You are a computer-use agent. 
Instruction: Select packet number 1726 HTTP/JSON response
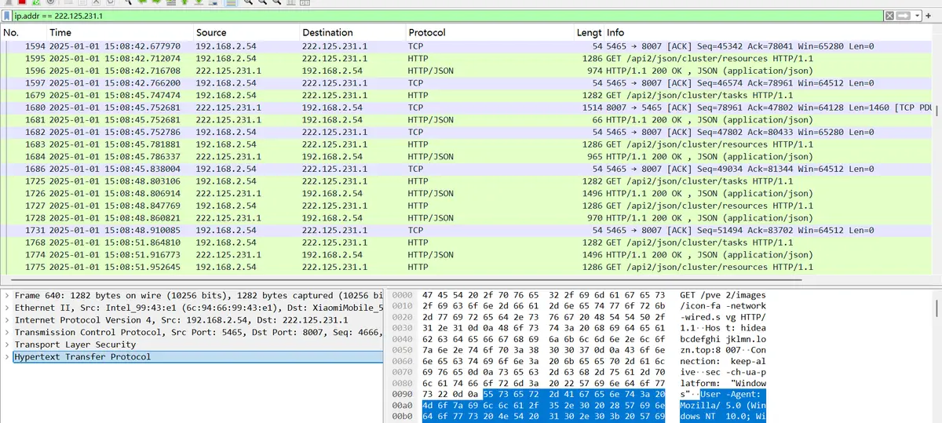(467, 194)
